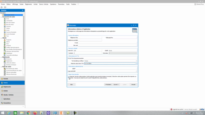Switch to the Règlements navigation section button

click(x=12, y=87)
